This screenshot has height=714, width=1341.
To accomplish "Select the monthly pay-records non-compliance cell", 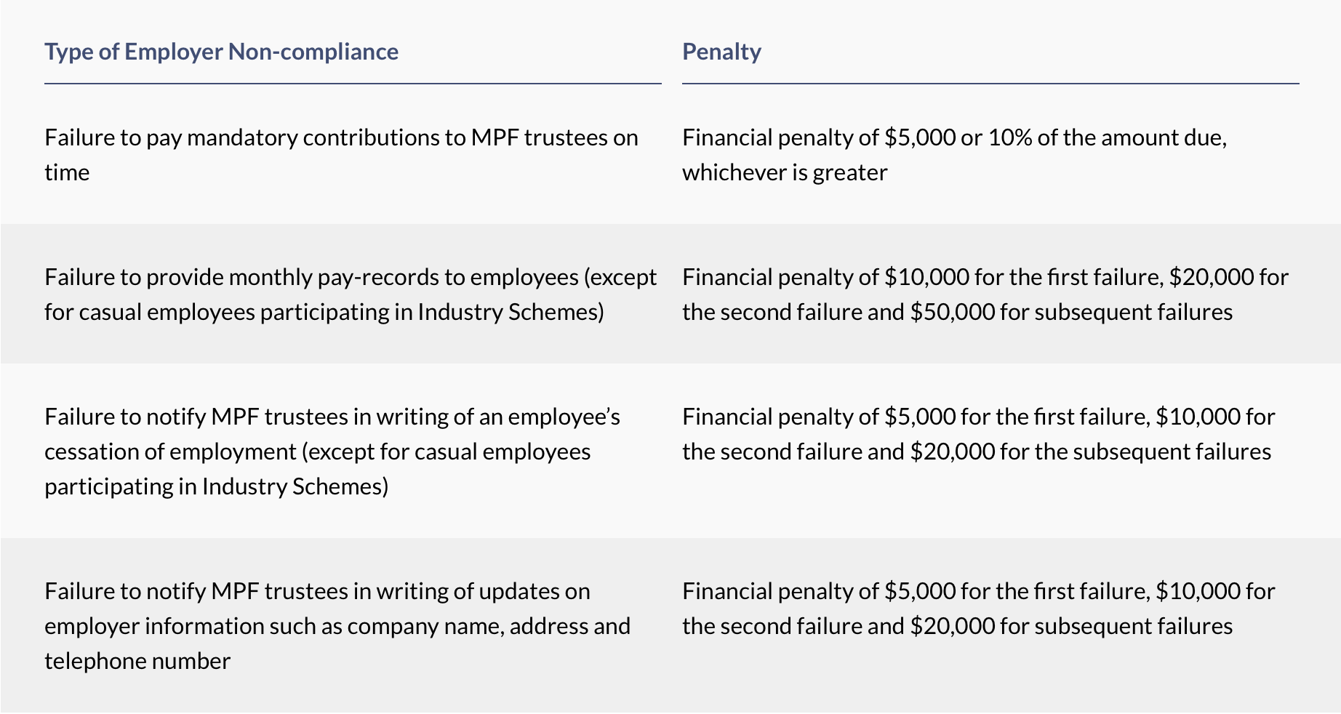I will click(350, 294).
